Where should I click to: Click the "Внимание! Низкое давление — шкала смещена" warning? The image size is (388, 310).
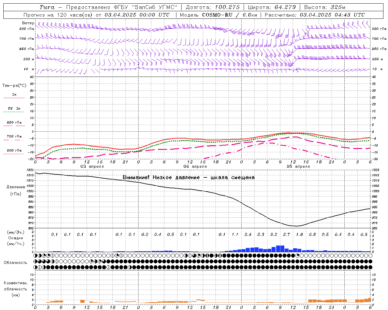tap(189, 177)
